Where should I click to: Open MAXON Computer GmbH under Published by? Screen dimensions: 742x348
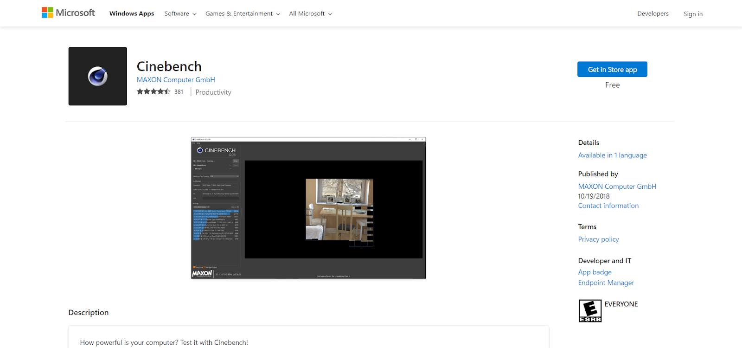coord(617,186)
